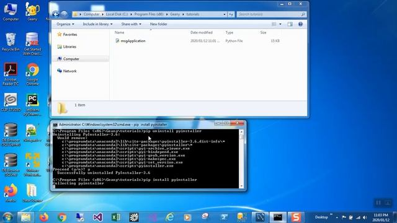Expand the address bar history dropdown

tap(225, 14)
